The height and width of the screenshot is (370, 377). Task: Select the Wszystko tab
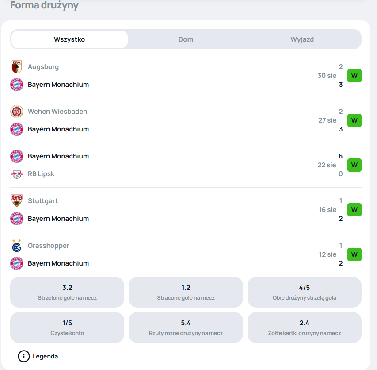[x=69, y=39]
